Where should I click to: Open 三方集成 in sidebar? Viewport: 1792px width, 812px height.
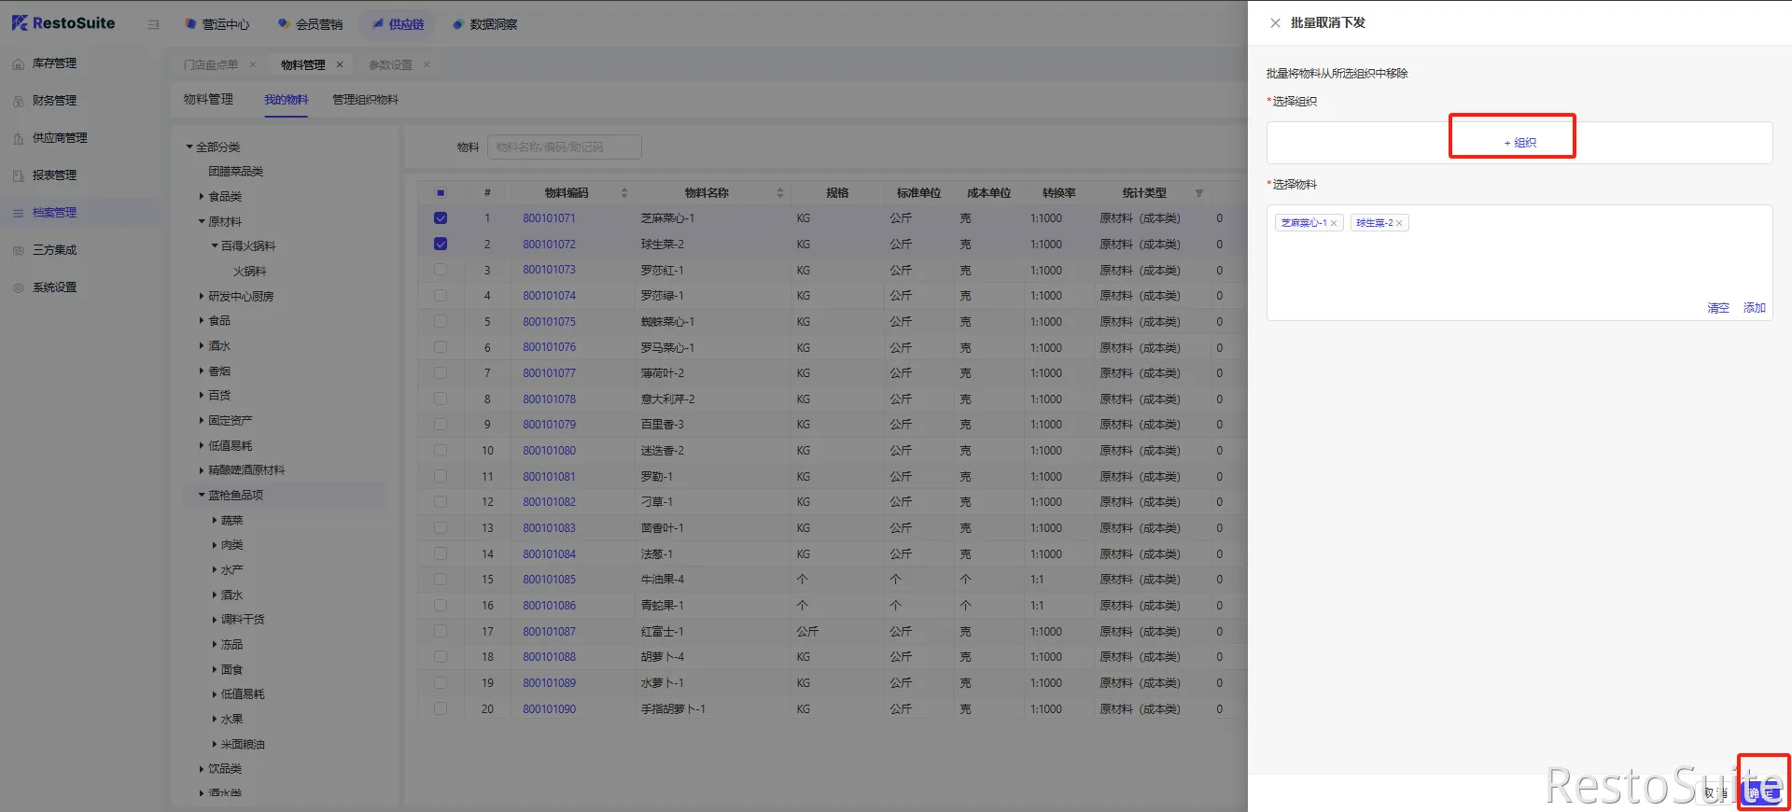(x=54, y=250)
